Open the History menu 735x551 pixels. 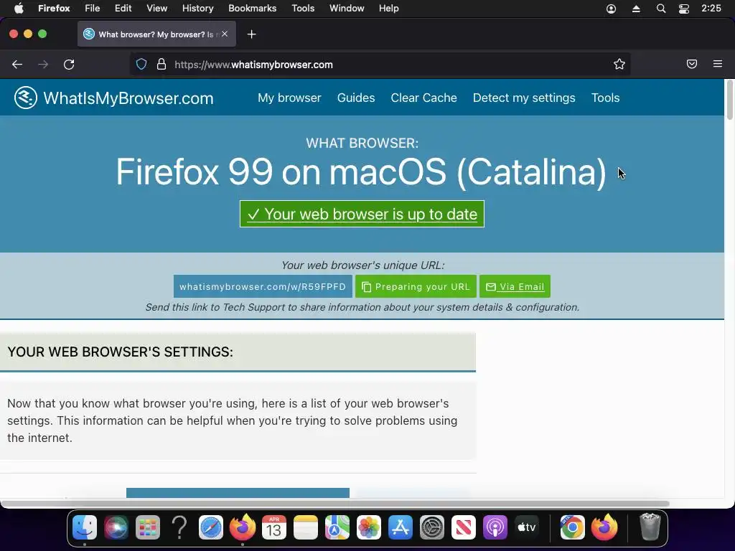(x=197, y=9)
